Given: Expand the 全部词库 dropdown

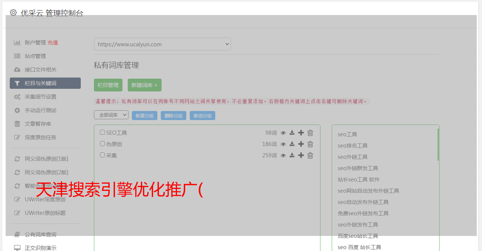Looking at the screenshot, I should (111, 115).
